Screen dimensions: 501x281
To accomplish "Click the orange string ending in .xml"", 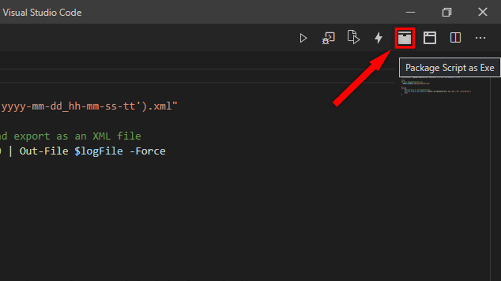I will coord(89,106).
